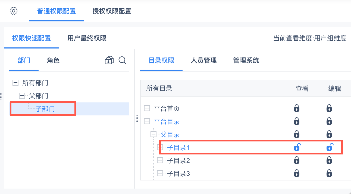This screenshot has height=194, width=351.
Task: Toggle edit lock for 父目录
Action: click(x=329, y=134)
